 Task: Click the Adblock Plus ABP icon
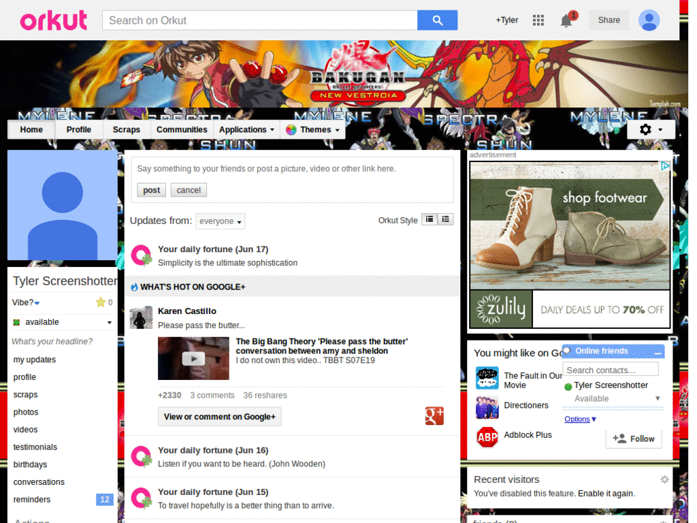point(487,437)
